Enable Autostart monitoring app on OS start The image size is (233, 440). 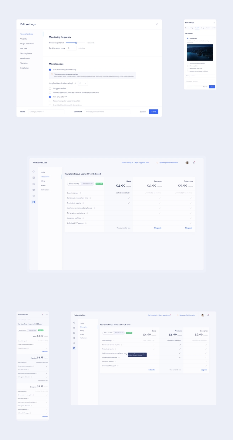[x=188, y=71]
